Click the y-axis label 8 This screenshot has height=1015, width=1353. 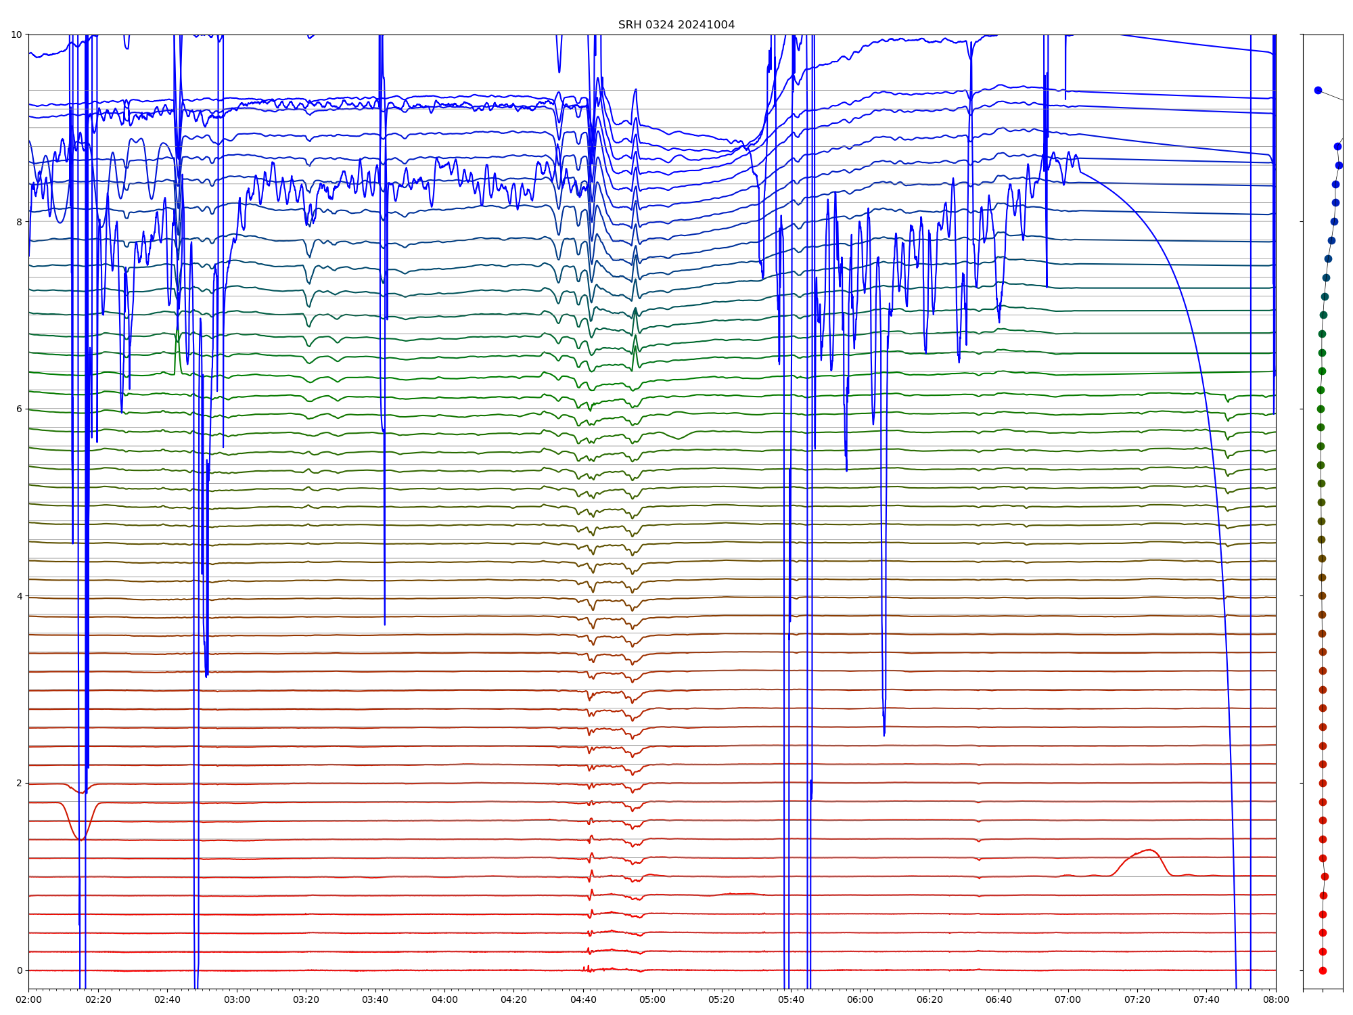click(20, 222)
